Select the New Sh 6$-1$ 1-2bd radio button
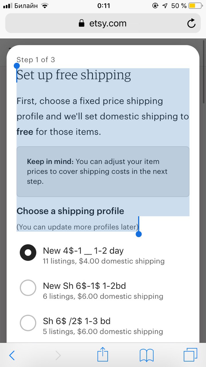The image size is (206, 367). tap(28, 288)
